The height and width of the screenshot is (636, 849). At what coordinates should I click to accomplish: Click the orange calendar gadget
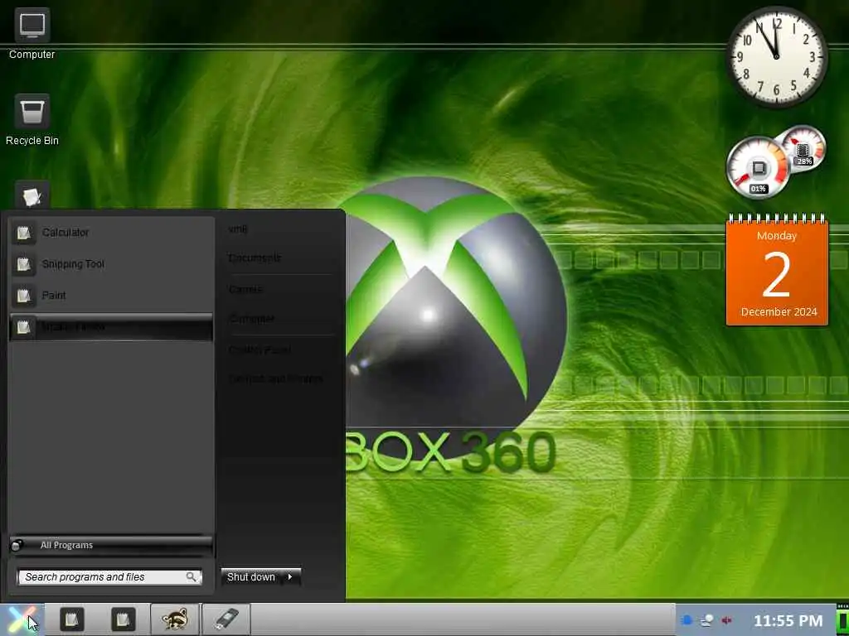(x=777, y=269)
